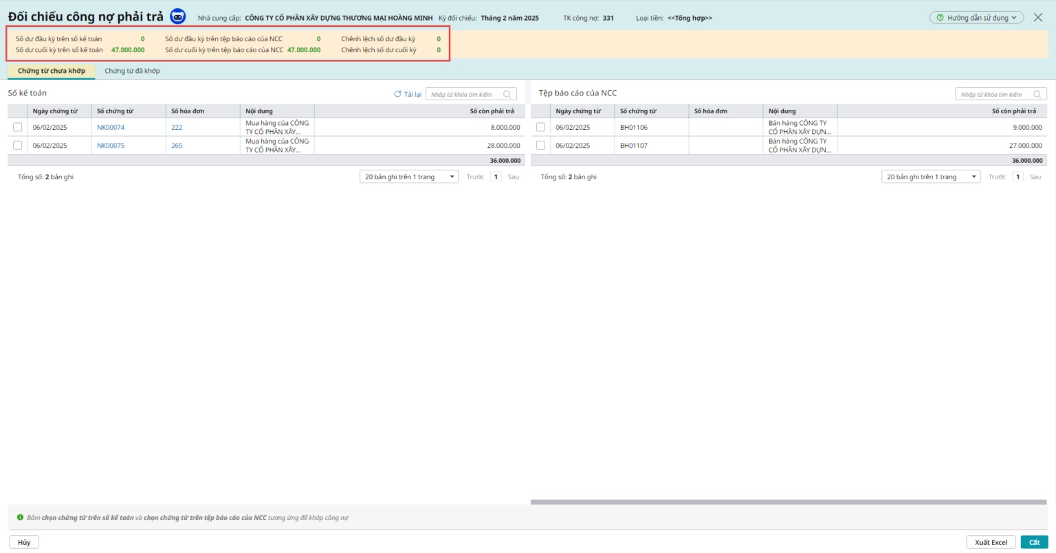1056x553 pixels.
Task: Tick checkbox for voucher NK00074
Action: click(18, 127)
